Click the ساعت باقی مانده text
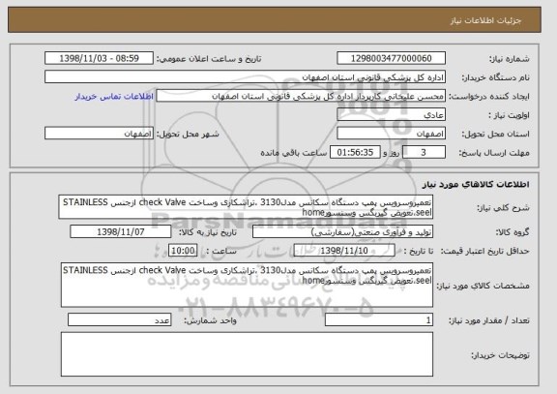Viewport: 557px width, 394px height. [294, 153]
